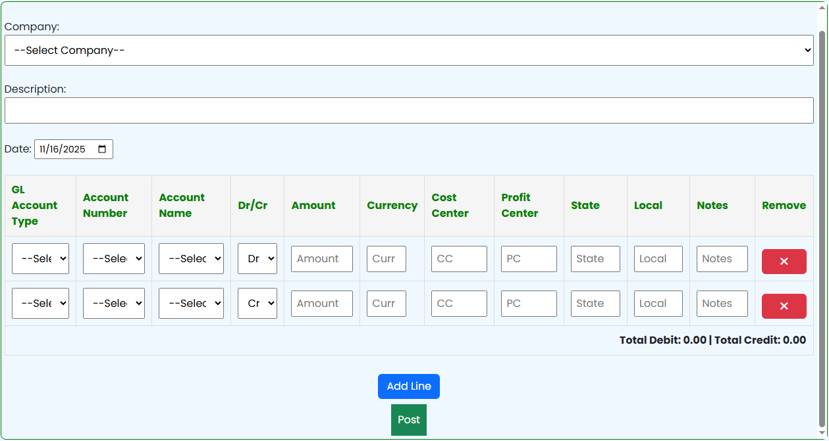Expand Account Number dropdown in second row
829x441 pixels.
coord(113,304)
